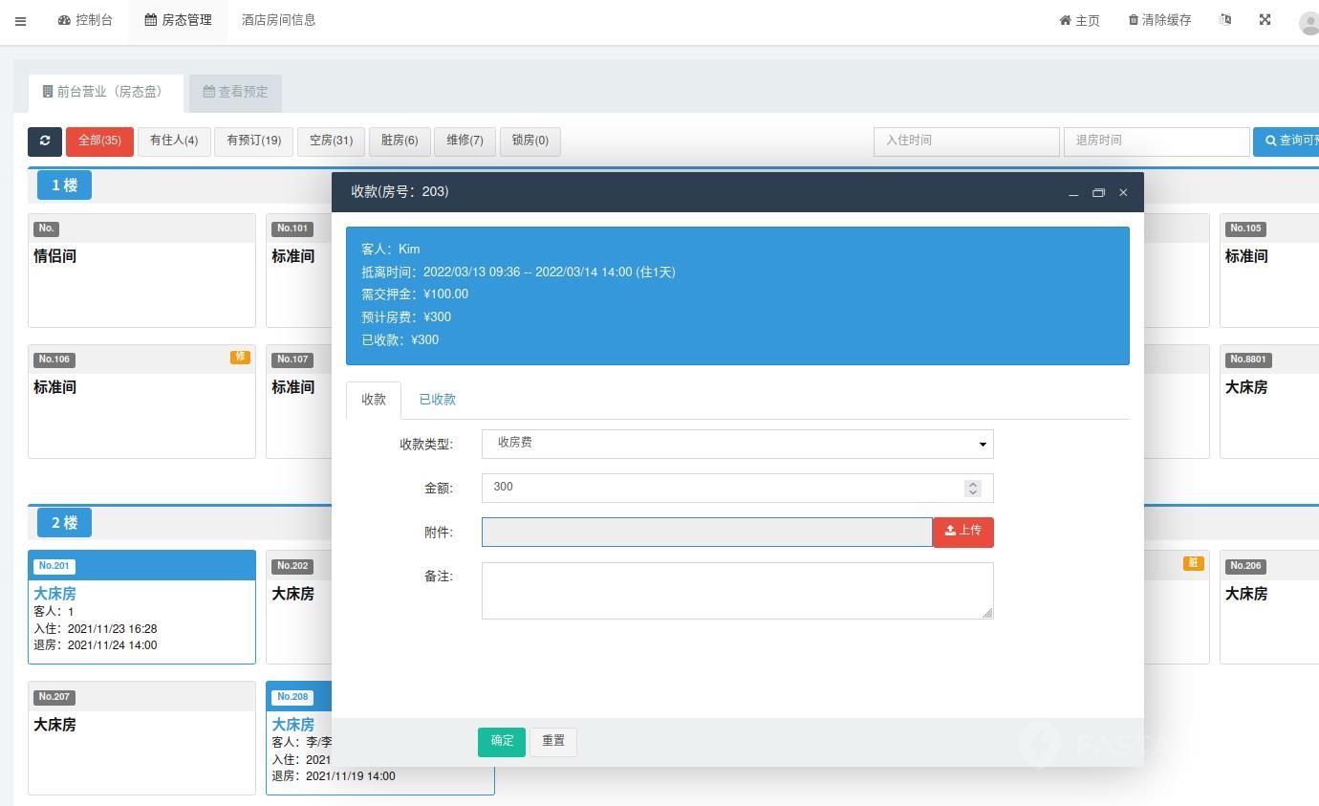
Task: Filter rooms by 有预订(19)
Action: coord(253,141)
